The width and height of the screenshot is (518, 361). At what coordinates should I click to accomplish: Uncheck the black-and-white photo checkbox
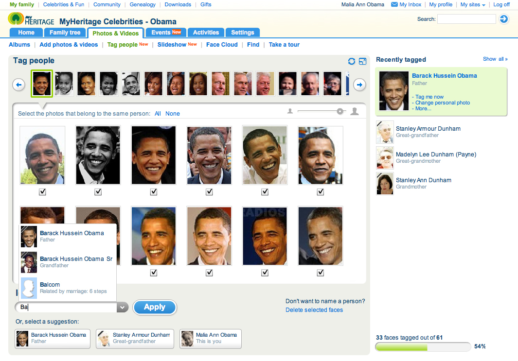(98, 192)
